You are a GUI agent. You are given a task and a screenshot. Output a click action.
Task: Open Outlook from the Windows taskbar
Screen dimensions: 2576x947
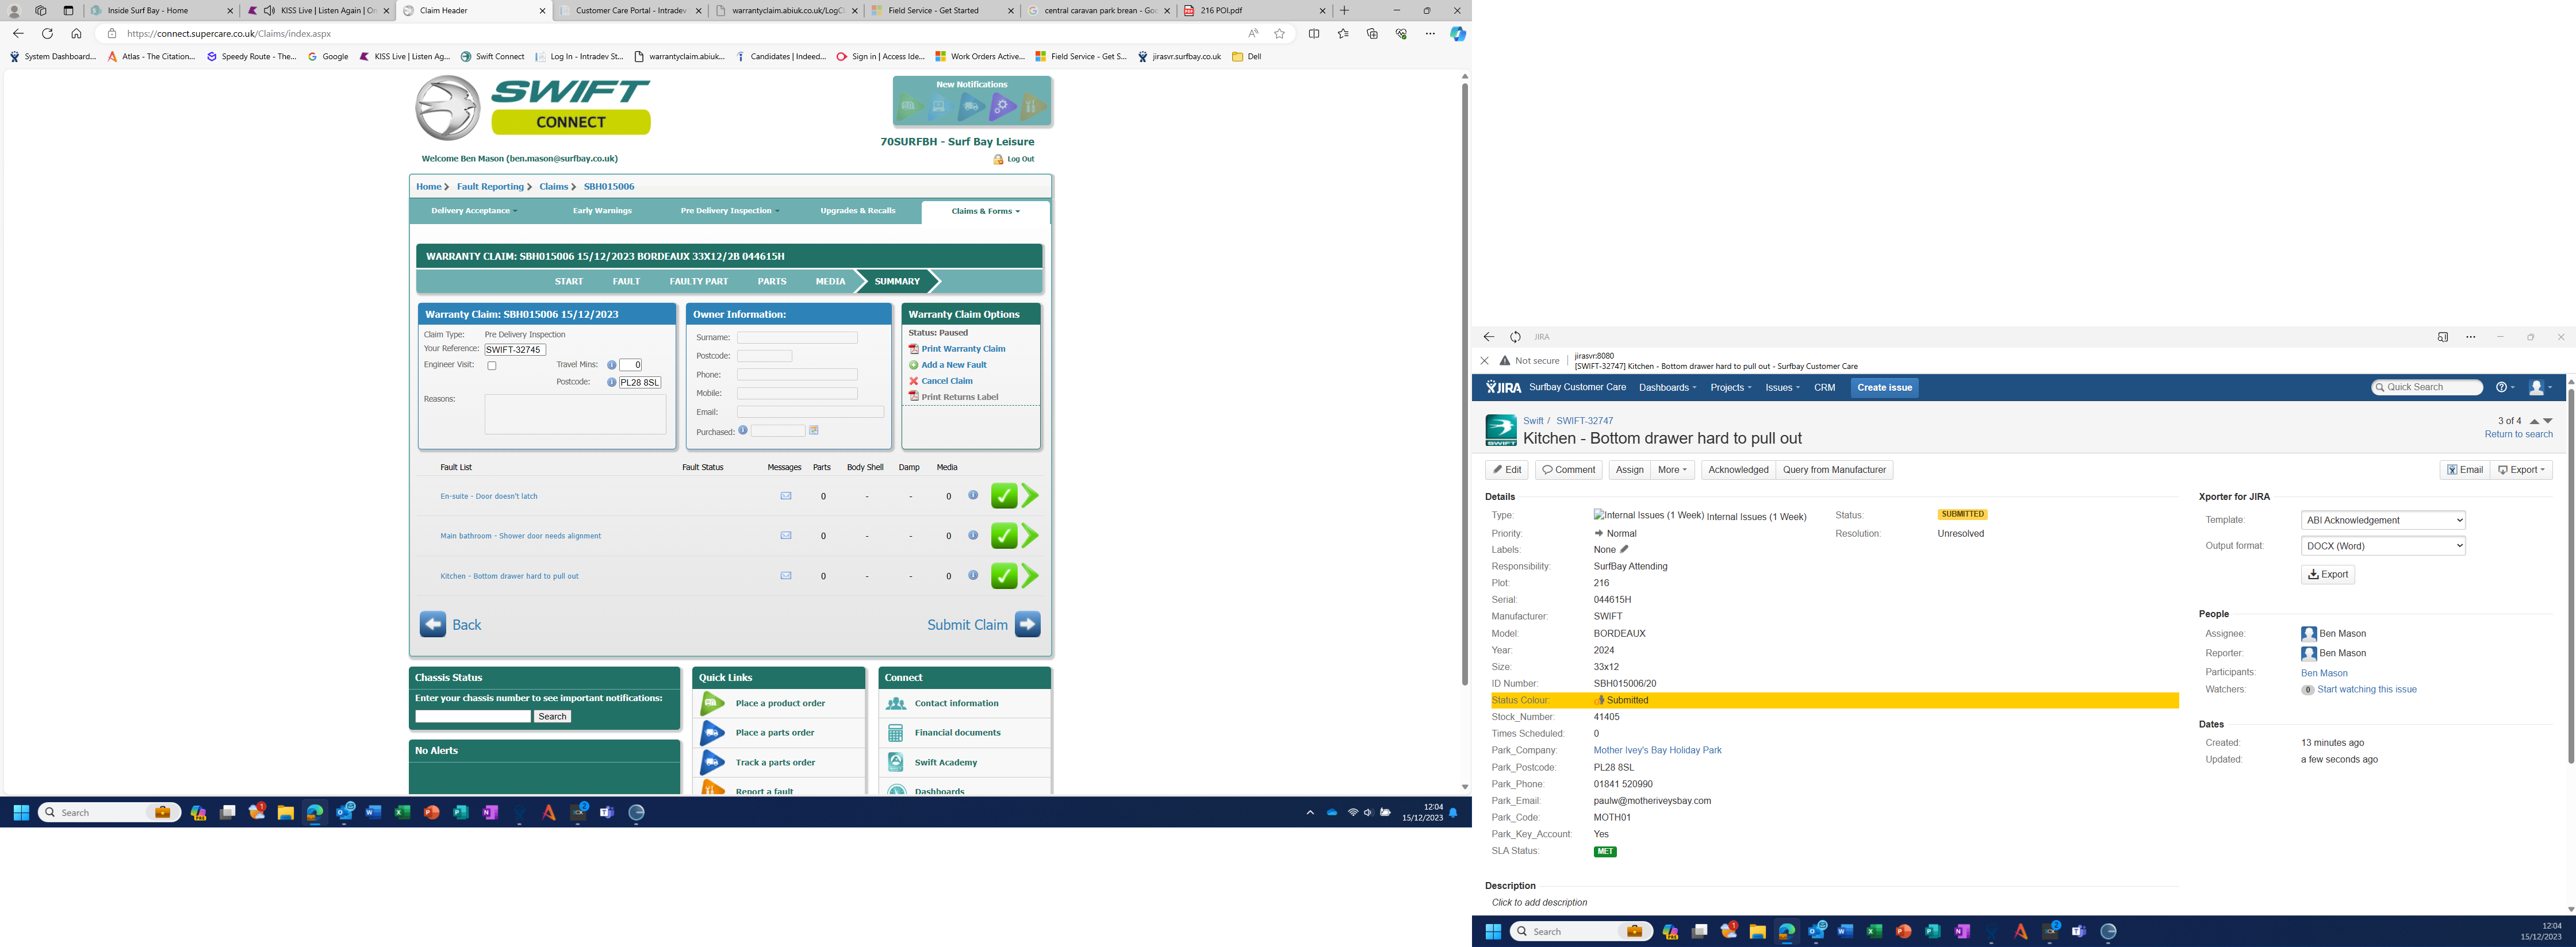[345, 812]
